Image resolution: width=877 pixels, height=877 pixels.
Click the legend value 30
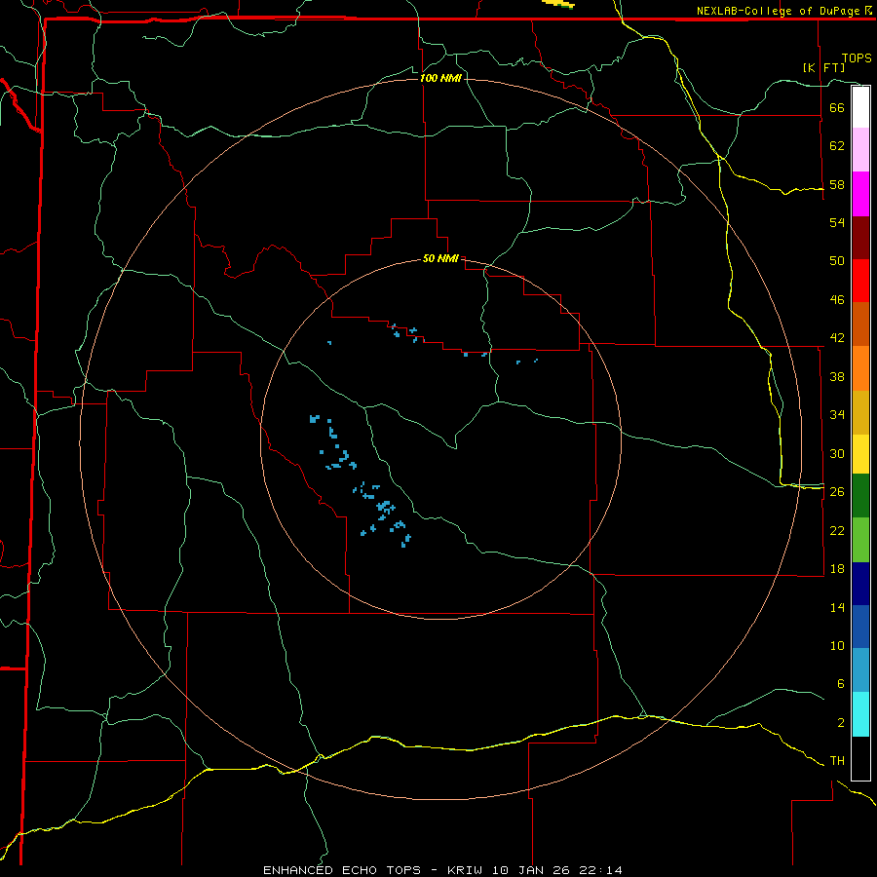pyautogui.click(x=837, y=453)
